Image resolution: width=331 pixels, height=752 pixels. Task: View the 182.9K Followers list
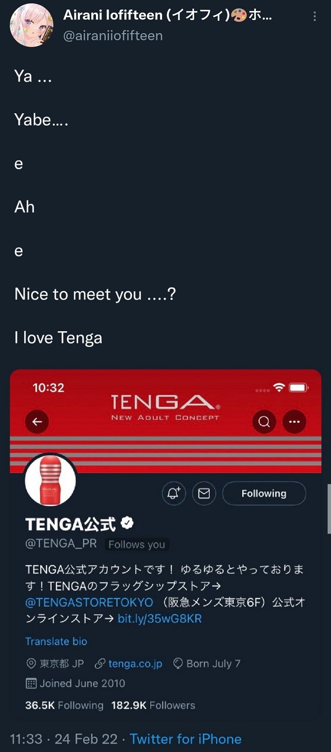(x=153, y=705)
